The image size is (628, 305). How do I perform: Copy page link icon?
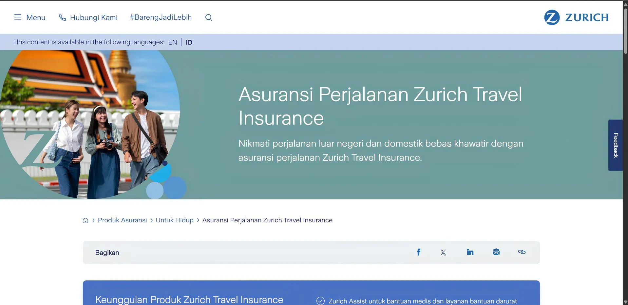coord(522,252)
